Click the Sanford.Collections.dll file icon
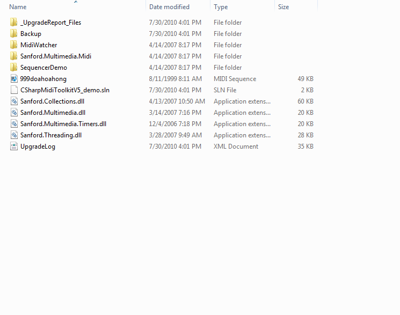400x315 pixels. (x=14, y=101)
